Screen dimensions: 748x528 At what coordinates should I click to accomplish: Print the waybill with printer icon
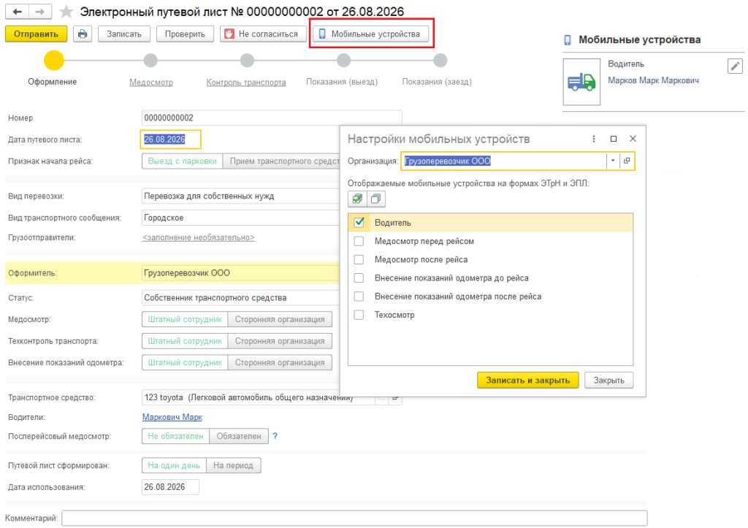click(x=83, y=34)
